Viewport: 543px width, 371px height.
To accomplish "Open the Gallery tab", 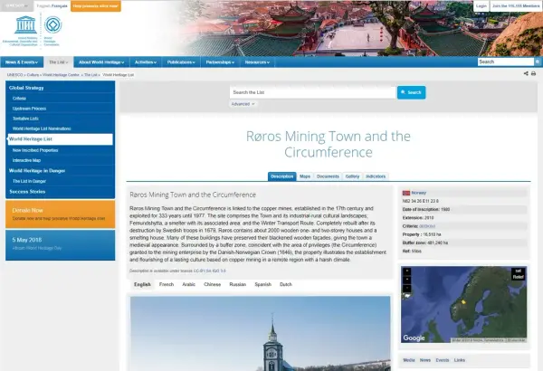I will tap(352, 176).
